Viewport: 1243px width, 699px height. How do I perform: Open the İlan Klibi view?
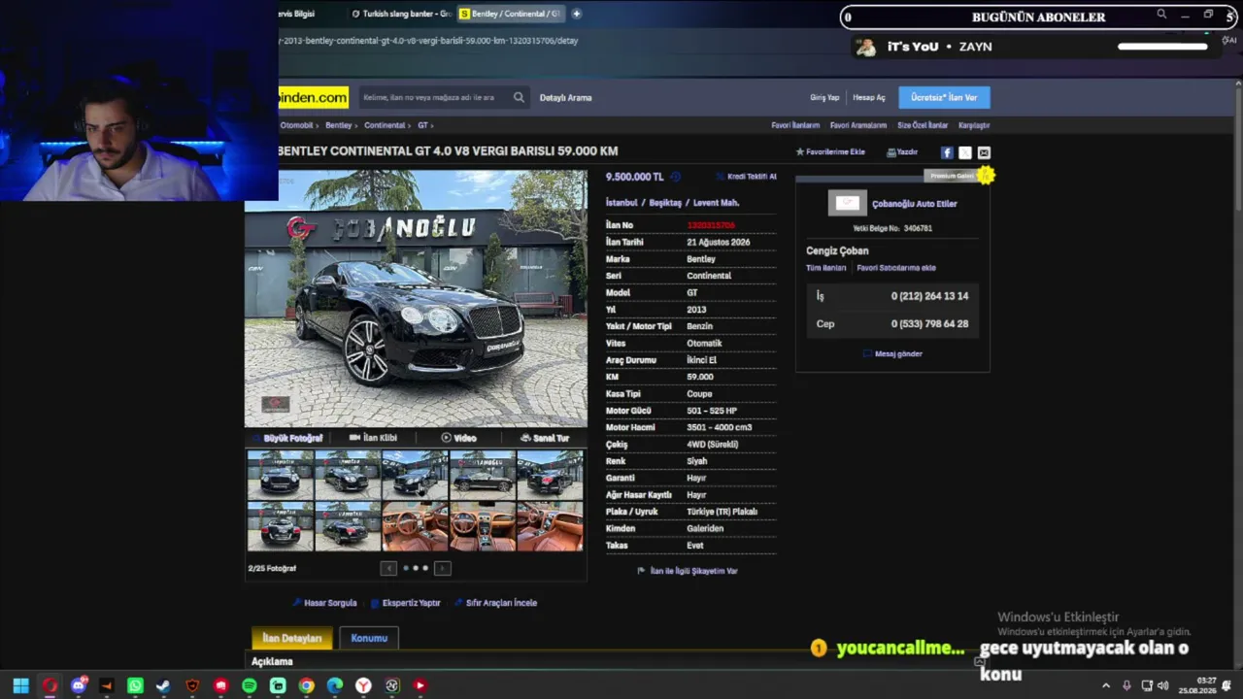374,438
